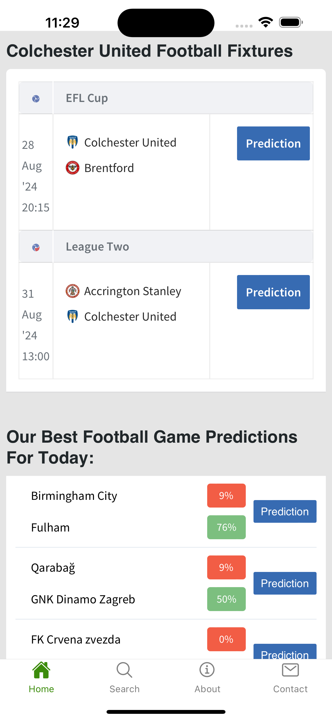Open Prediction for Accrington Stanley match

pyautogui.click(x=273, y=292)
